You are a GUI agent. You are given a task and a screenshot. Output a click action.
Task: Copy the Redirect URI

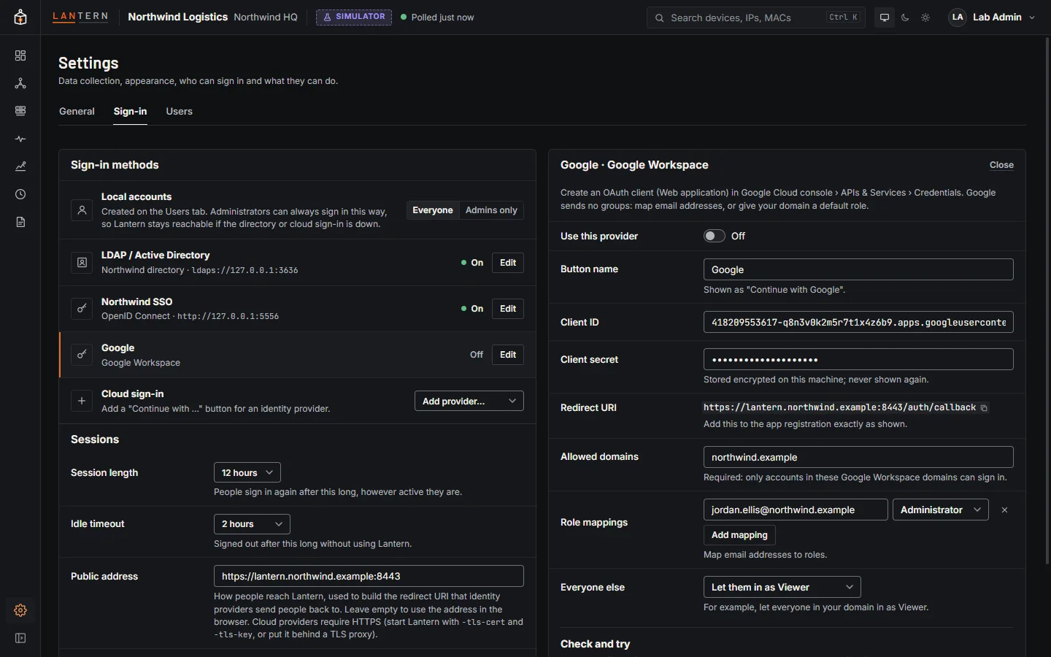point(984,408)
